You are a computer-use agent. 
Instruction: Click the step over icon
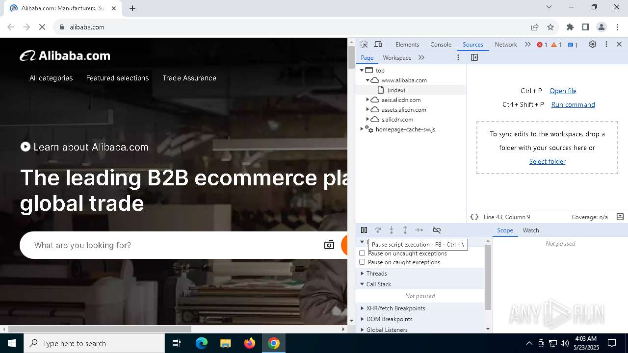pos(378,230)
